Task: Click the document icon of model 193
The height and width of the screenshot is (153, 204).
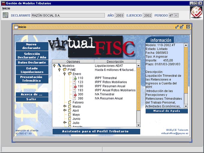Action: pos(74,90)
